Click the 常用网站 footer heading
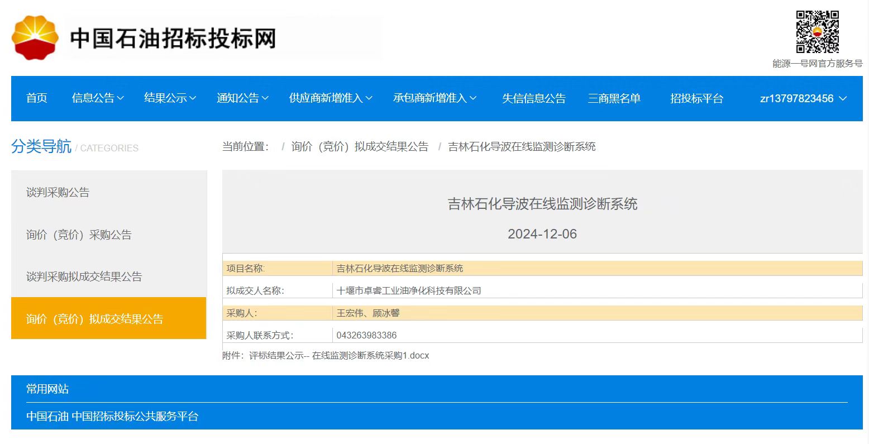The width and height of the screenshot is (869, 444). pos(47,389)
